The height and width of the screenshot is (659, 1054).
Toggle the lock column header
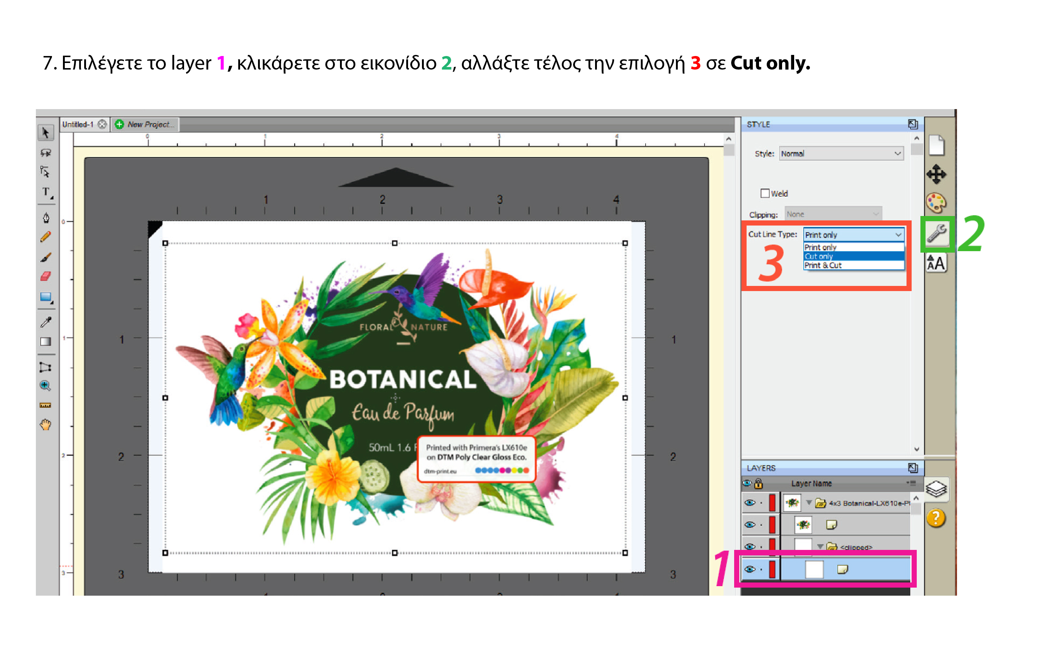point(759,483)
